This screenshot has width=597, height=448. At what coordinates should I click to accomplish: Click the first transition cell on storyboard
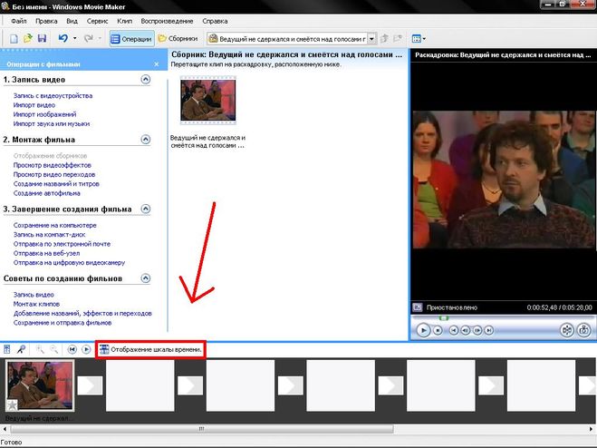(91, 385)
